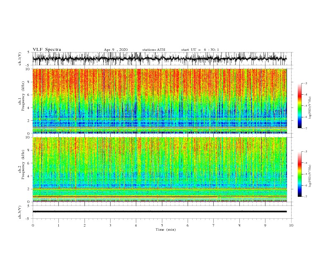Click the "VLF Spectra" title text
Screen dimensions: 328x253
click(x=47, y=50)
